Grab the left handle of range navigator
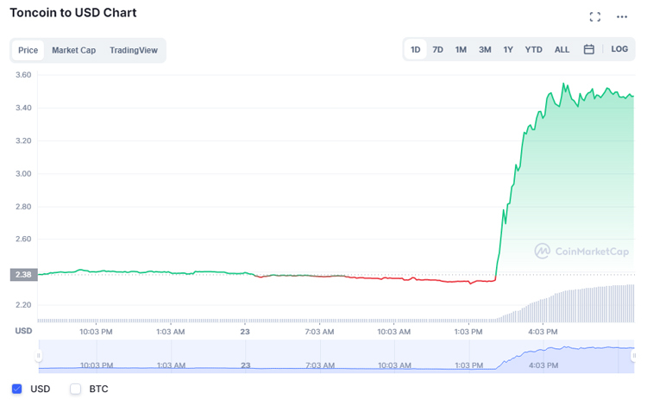This screenshot has height=405, width=647. click(39, 356)
